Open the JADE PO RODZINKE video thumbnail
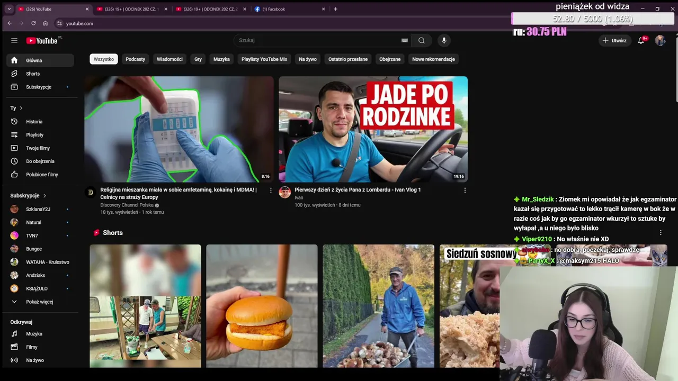This screenshot has width=678, height=381. pos(373,129)
